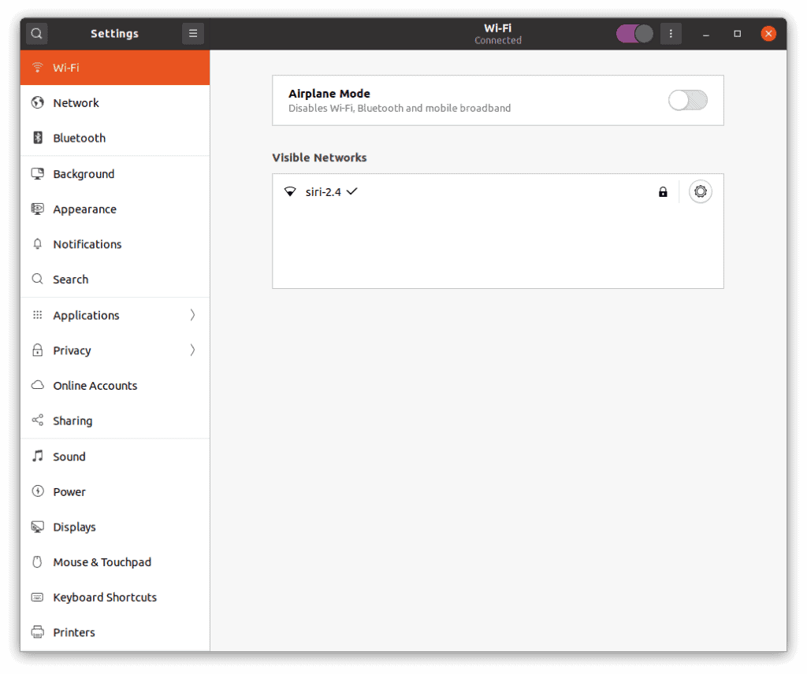Open Power settings panel
Screen dimensions: 807x674
(115, 491)
